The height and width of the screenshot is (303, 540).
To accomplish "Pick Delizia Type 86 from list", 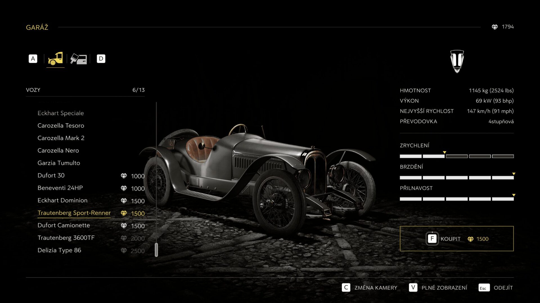I will tap(59, 250).
